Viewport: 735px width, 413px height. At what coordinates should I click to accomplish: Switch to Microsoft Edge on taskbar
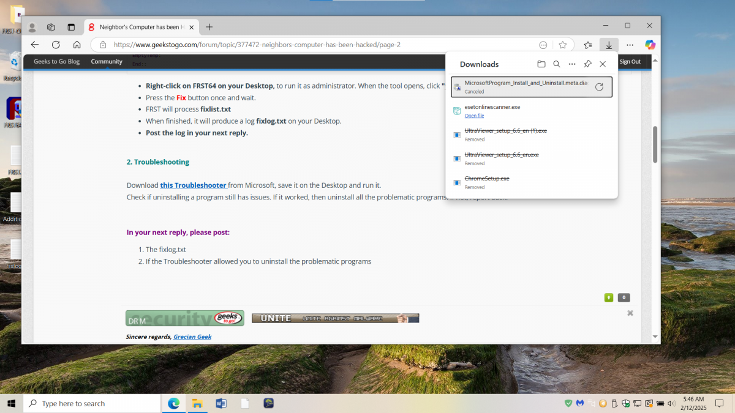pos(174,403)
